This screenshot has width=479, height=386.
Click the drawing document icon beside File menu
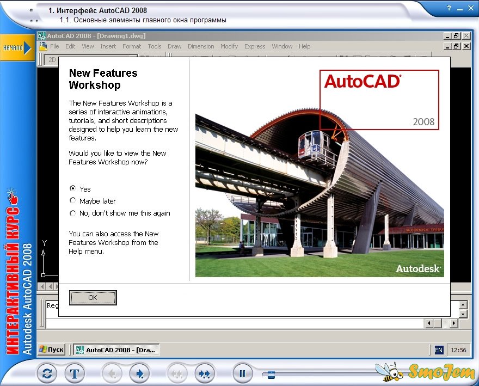[x=44, y=46]
